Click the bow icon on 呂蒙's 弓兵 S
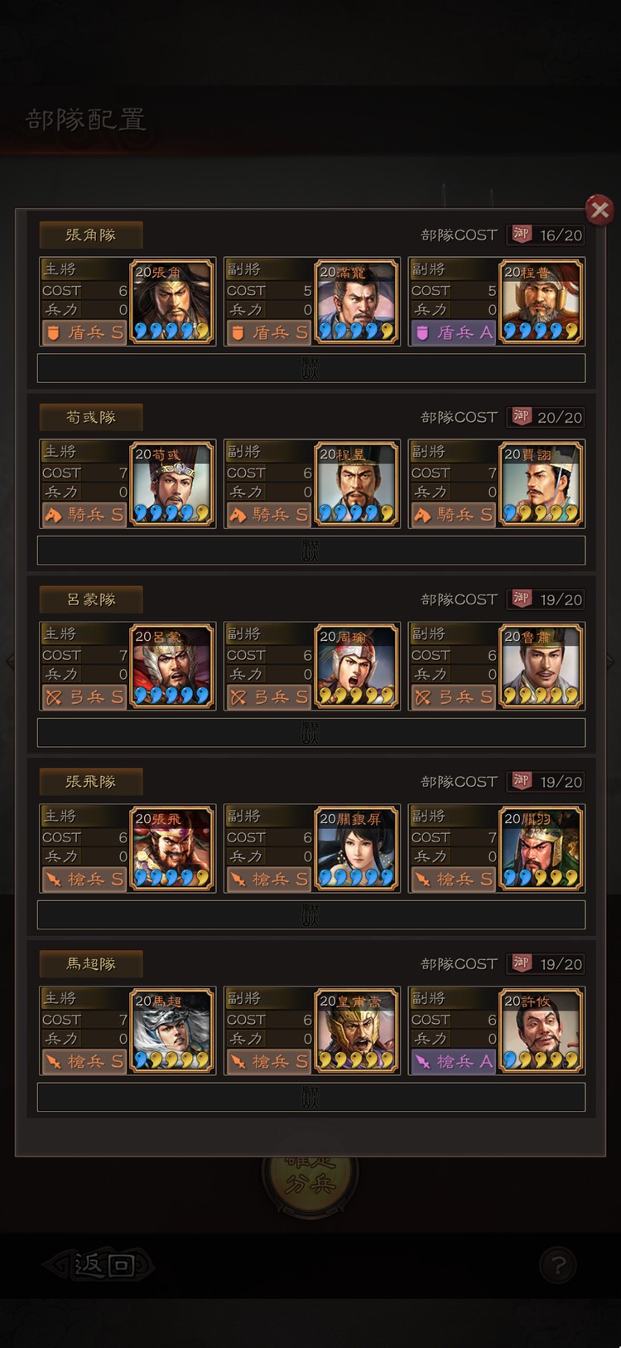 pos(53,697)
